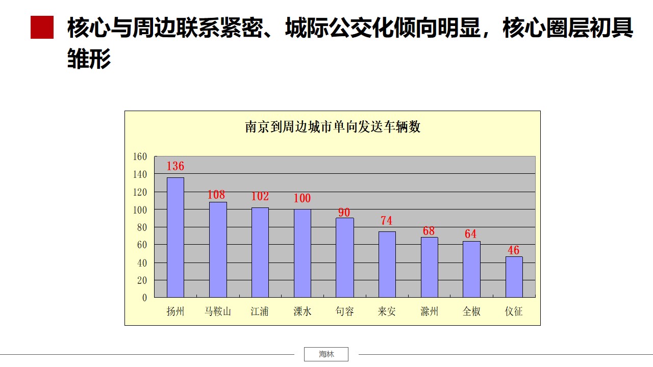Image resolution: width=653 pixels, height=367 pixels.
Task: Select the 扬州 bar in the chart
Action: pyautogui.click(x=175, y=238)
